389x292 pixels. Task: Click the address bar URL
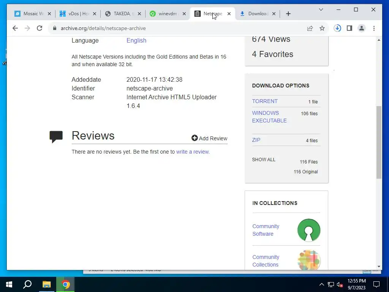tap(103, 28)
